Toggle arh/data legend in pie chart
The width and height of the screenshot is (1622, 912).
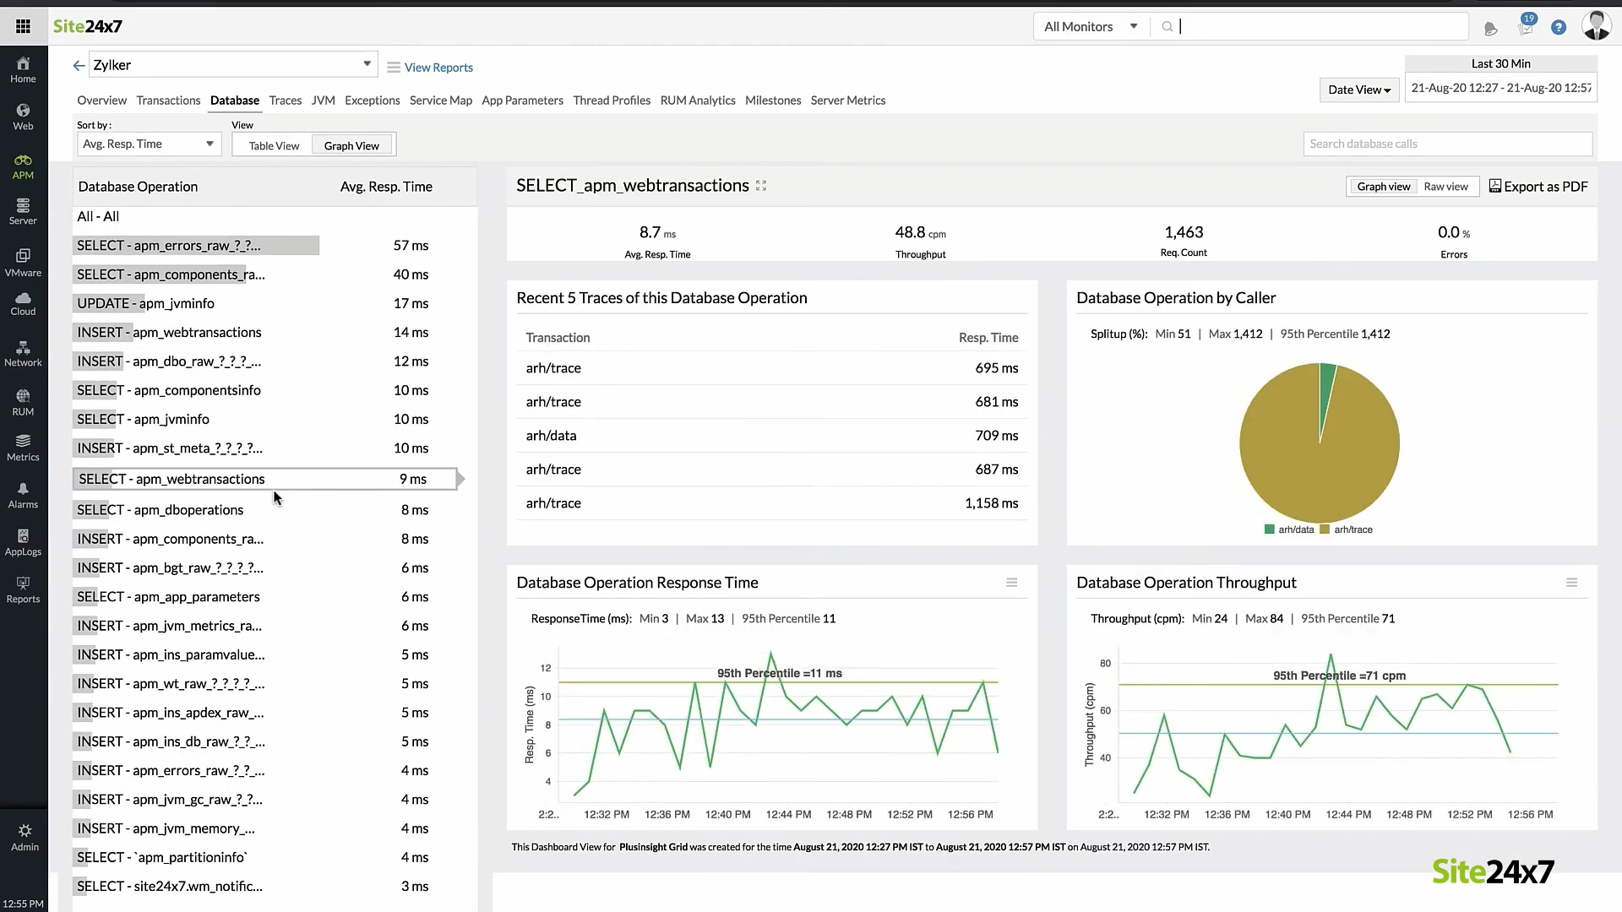[1289, 529]
